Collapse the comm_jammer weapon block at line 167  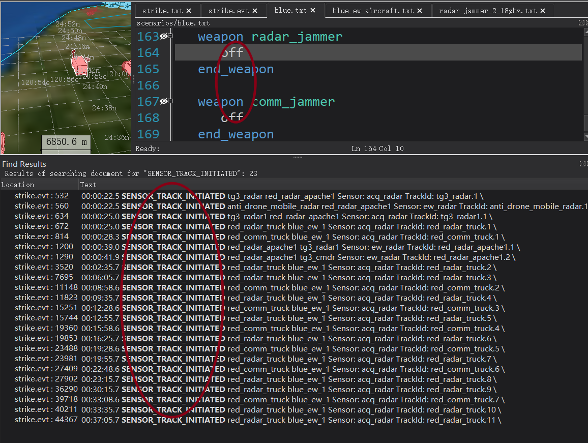point(170,102)
